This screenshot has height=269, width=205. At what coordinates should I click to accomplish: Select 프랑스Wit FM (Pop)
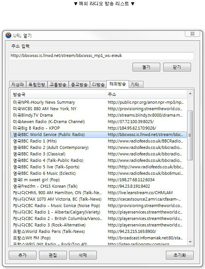pyautogui.click(x=98, y=238)
